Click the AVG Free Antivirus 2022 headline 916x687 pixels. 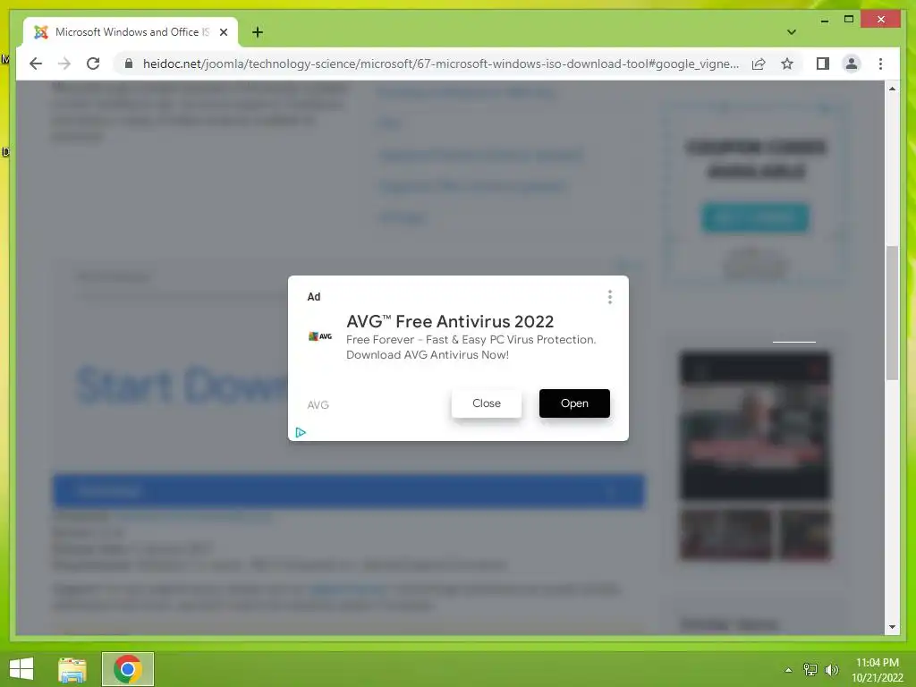pyautogui.click(x=450, y=321)
